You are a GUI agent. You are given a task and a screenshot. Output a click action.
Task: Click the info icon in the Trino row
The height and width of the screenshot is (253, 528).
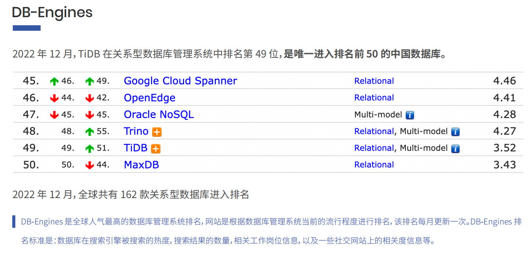tap(455, 132)
